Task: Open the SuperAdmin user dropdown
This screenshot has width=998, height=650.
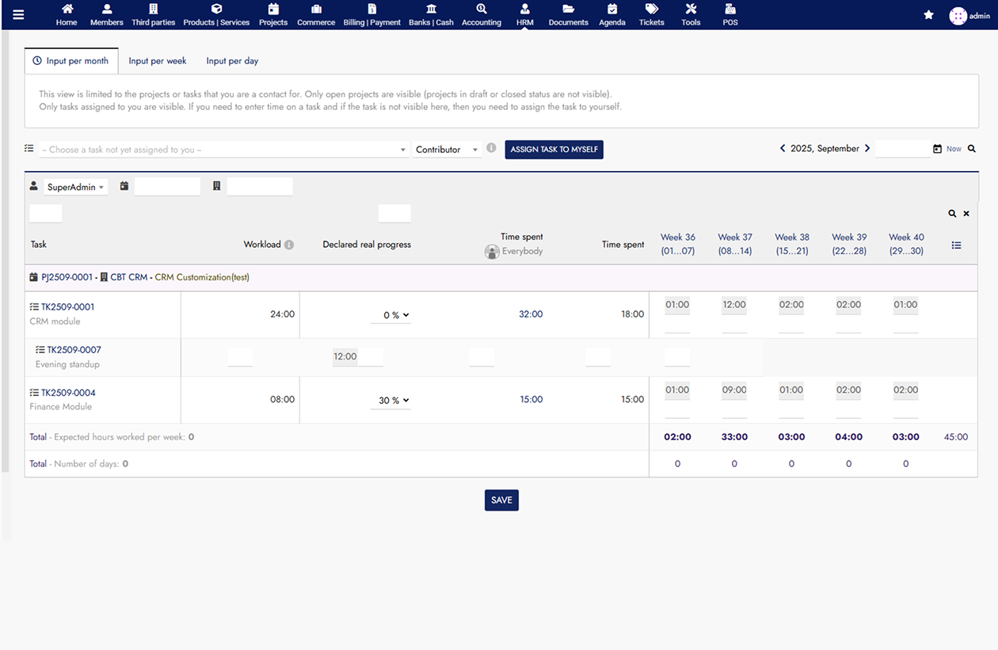Action: pos(75,188)
